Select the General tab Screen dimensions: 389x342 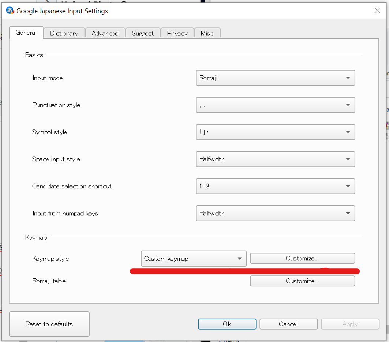click(26, 33)
